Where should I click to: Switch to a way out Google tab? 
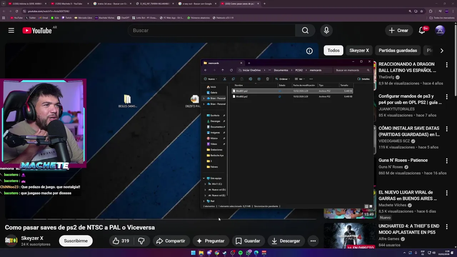(x=197, y=4)
